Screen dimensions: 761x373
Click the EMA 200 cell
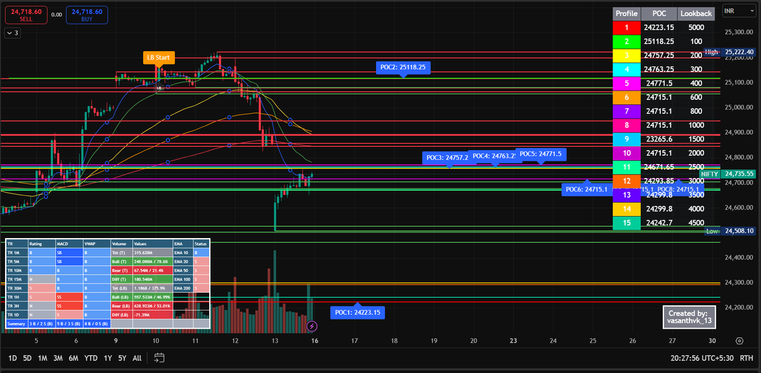point(182,288)
